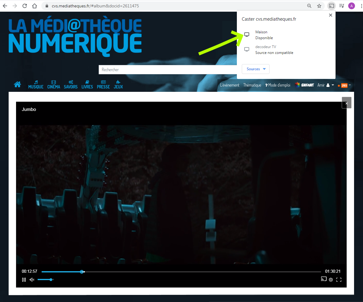Open the zoom magnifier in address bar
The image size is (363, 302).
309,6
